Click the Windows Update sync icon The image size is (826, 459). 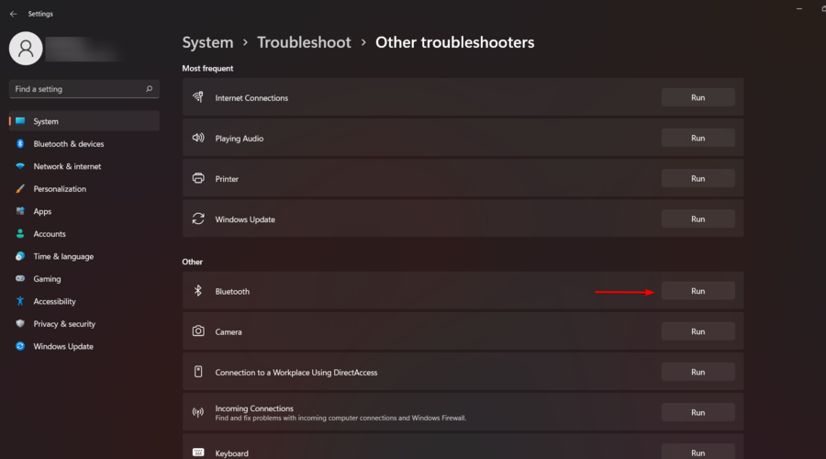[198, 218]
